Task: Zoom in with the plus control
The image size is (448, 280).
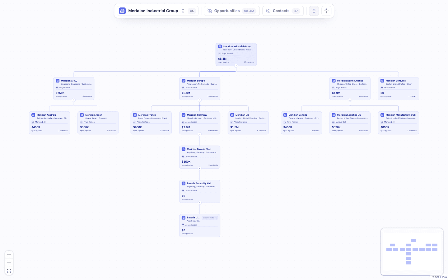Action: pos(9,255)
